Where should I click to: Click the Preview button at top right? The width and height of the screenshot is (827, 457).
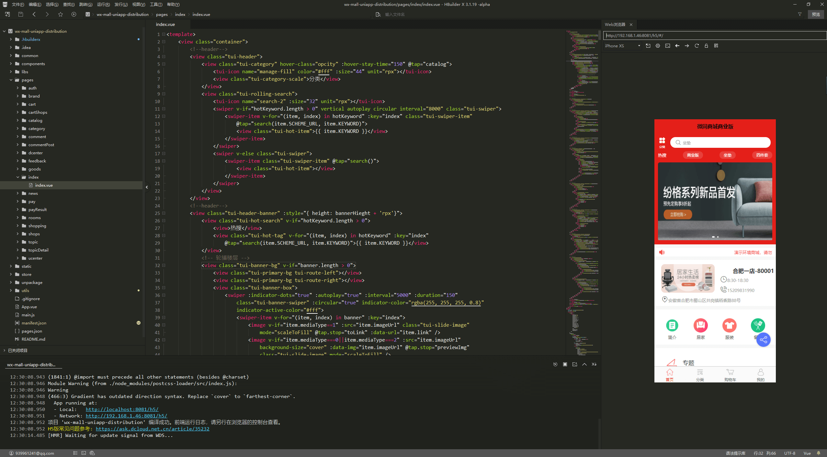816,14
